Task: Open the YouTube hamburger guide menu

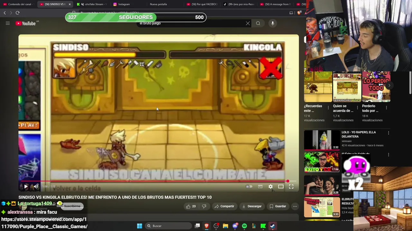Action: point(8,23)
